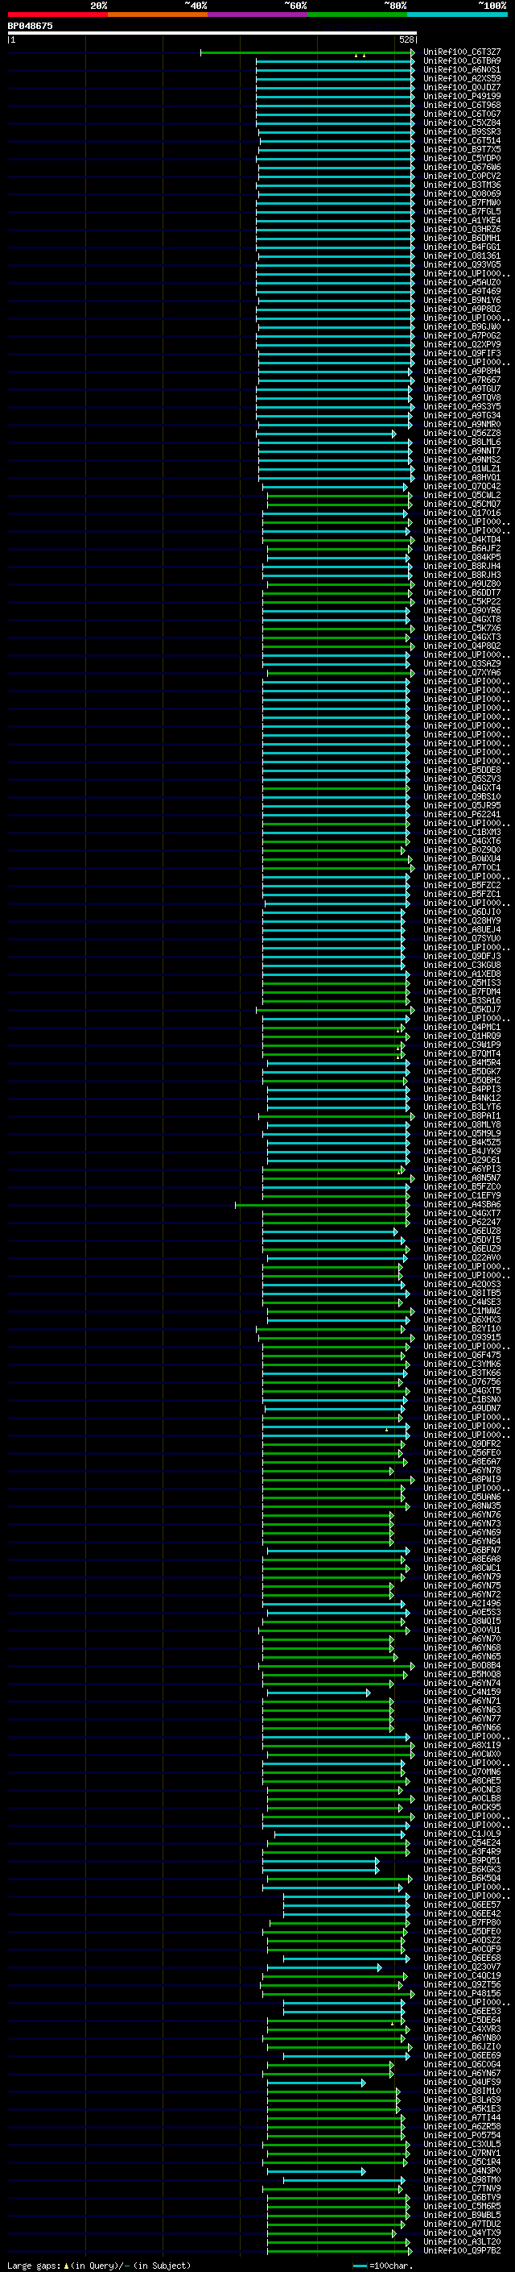
Task: Click hit UniRef100_Q5KDJ7
Action: tap(461, 1010)
